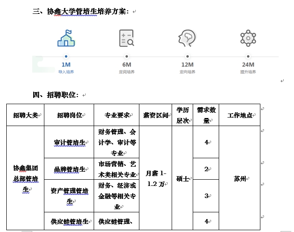The width and height of the screenshot is (294, 232).
Task: Click the 月薪 1-1.2 万 salary cell
Action: (x=156, y=178)
